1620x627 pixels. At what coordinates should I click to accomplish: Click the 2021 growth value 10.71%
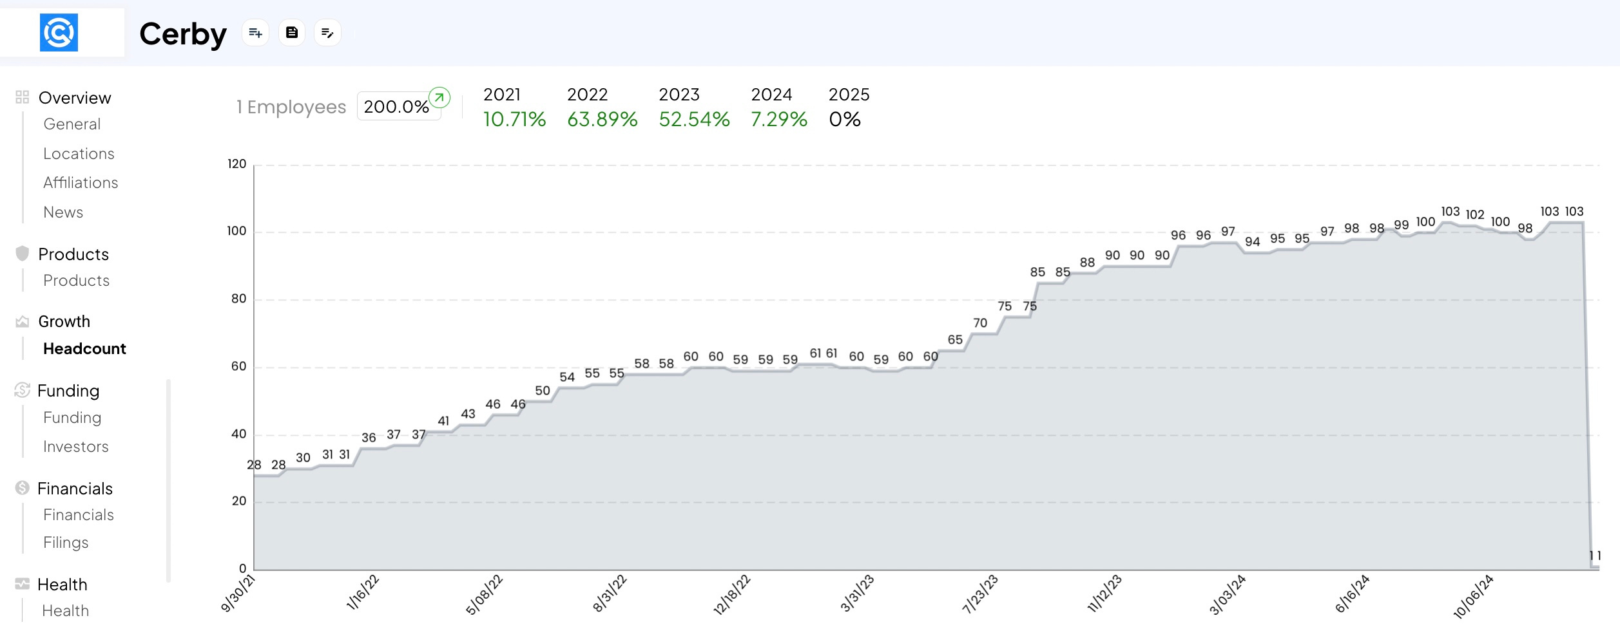pos(514,120)
